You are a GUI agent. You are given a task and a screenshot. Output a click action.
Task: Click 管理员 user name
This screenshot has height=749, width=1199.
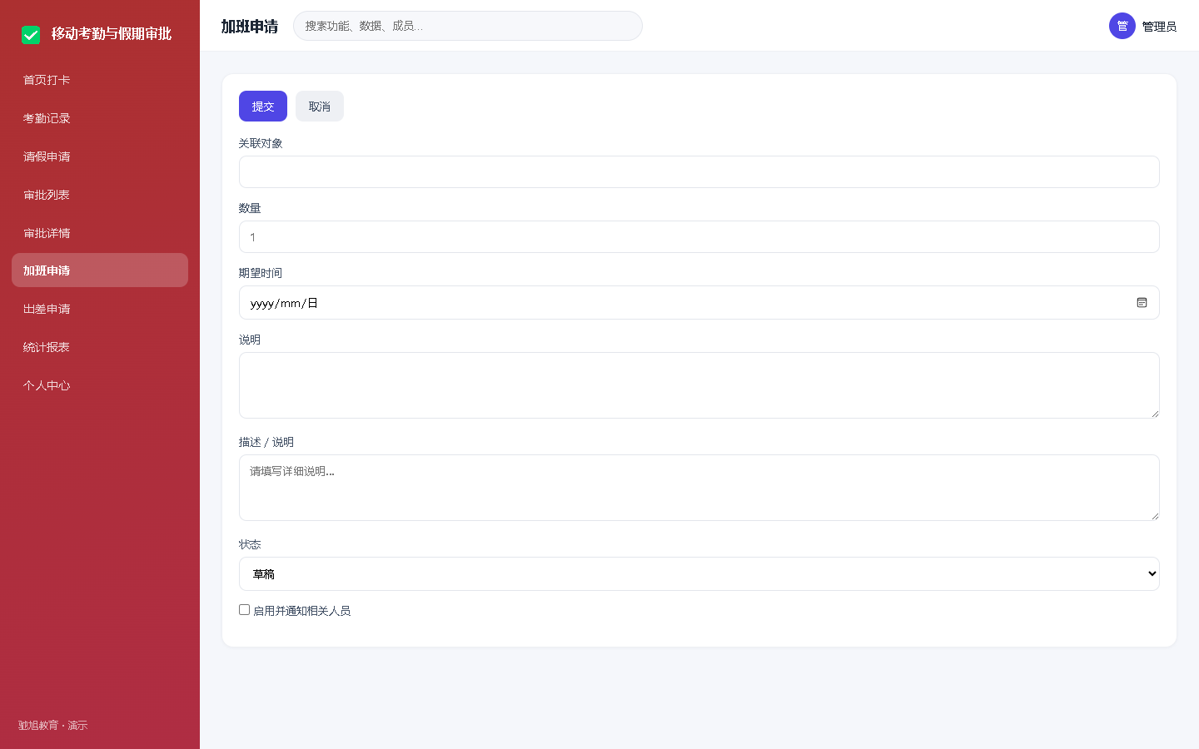point(1159,27)
